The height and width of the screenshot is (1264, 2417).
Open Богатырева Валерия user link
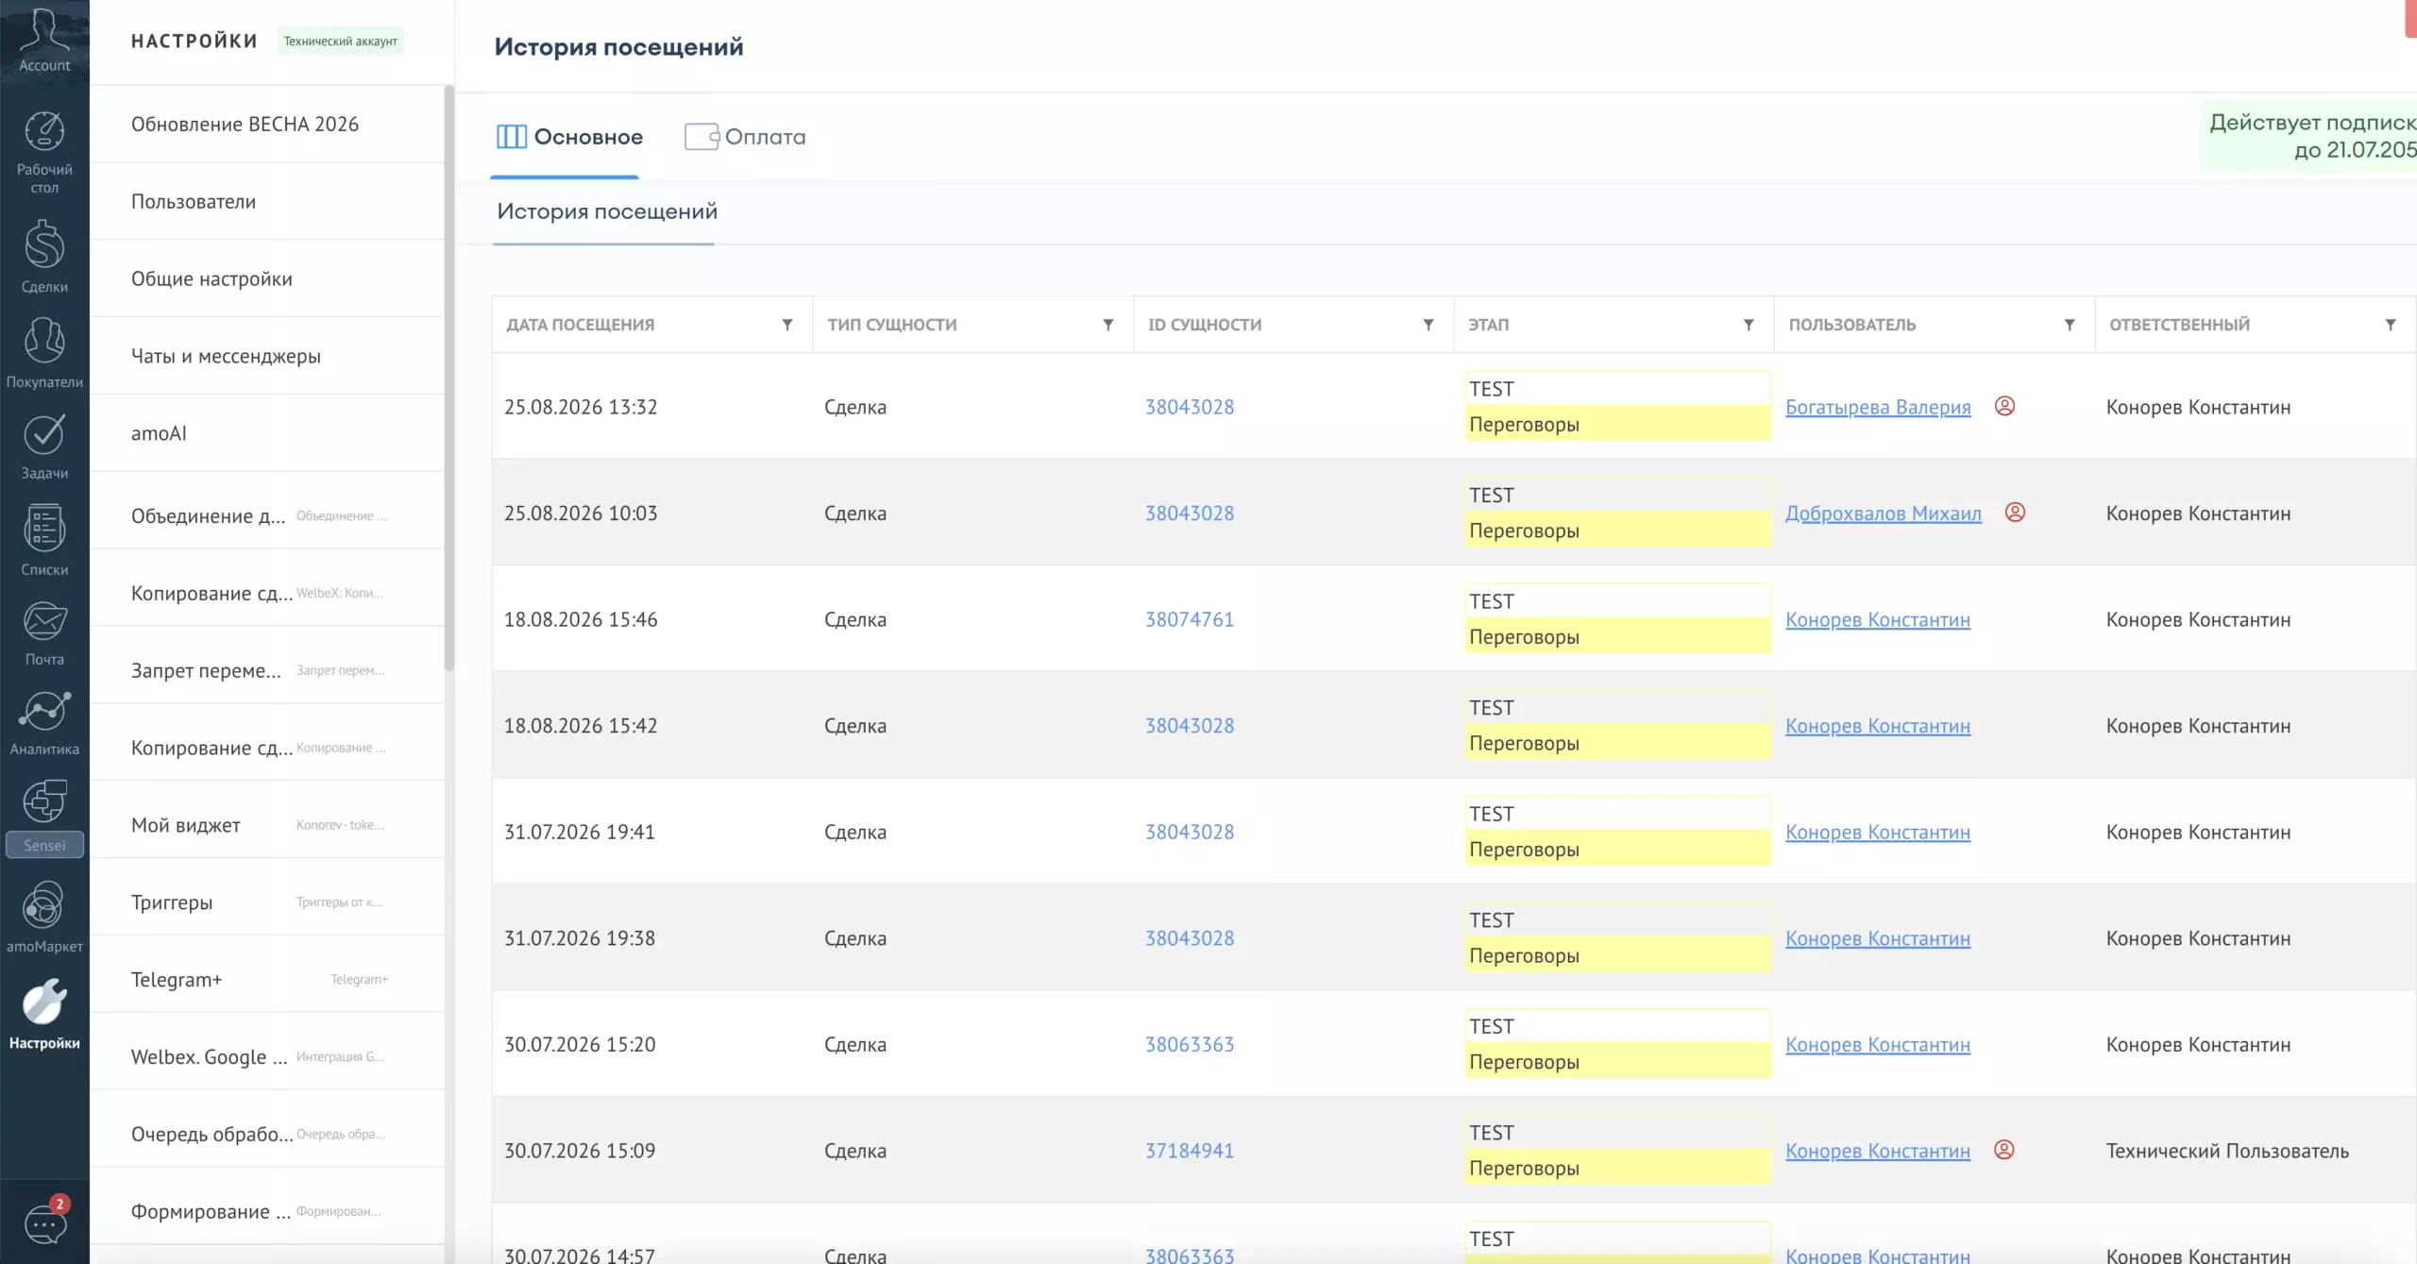(1878, 407)
